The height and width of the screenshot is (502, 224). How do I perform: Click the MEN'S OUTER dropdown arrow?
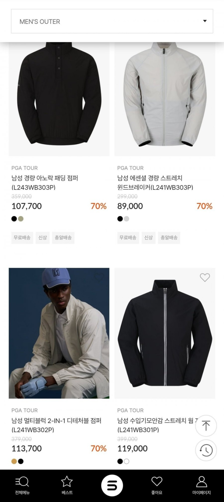point(205,21)
